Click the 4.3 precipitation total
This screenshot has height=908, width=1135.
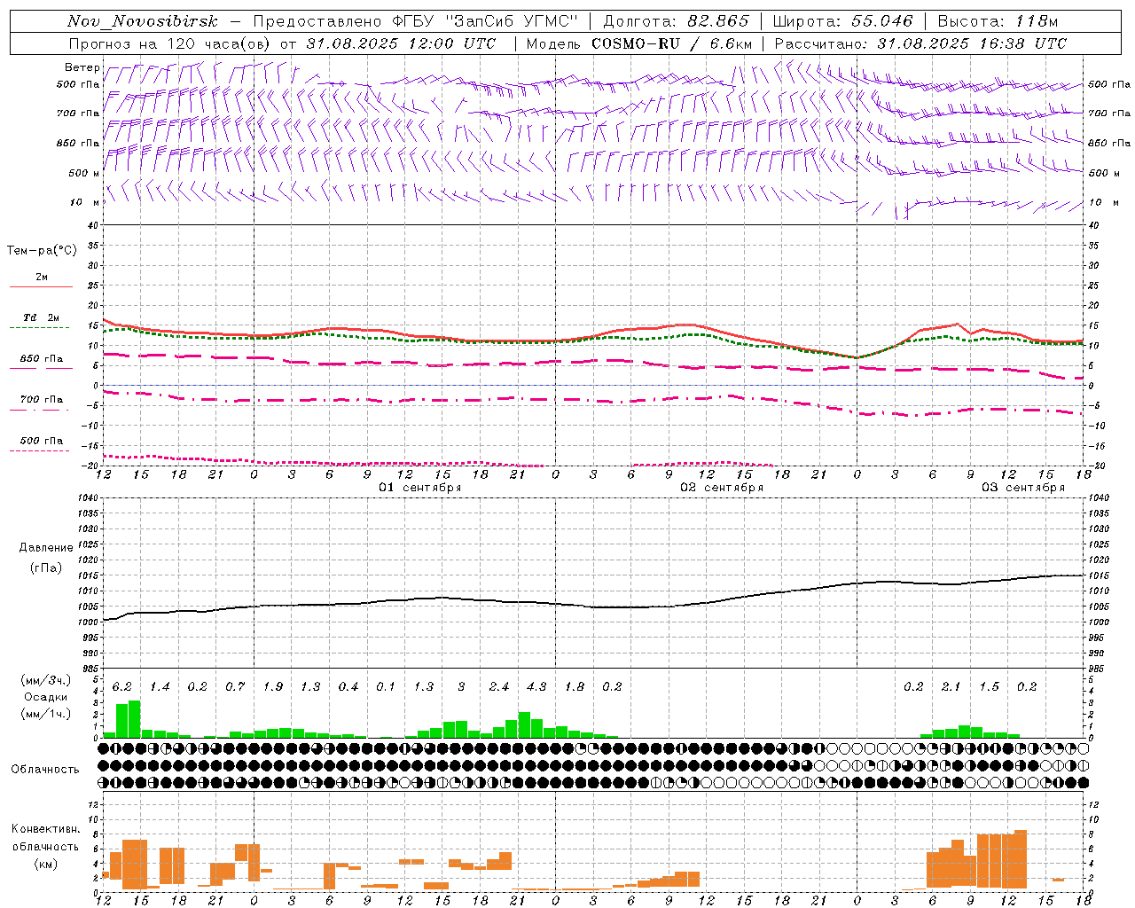536,686
